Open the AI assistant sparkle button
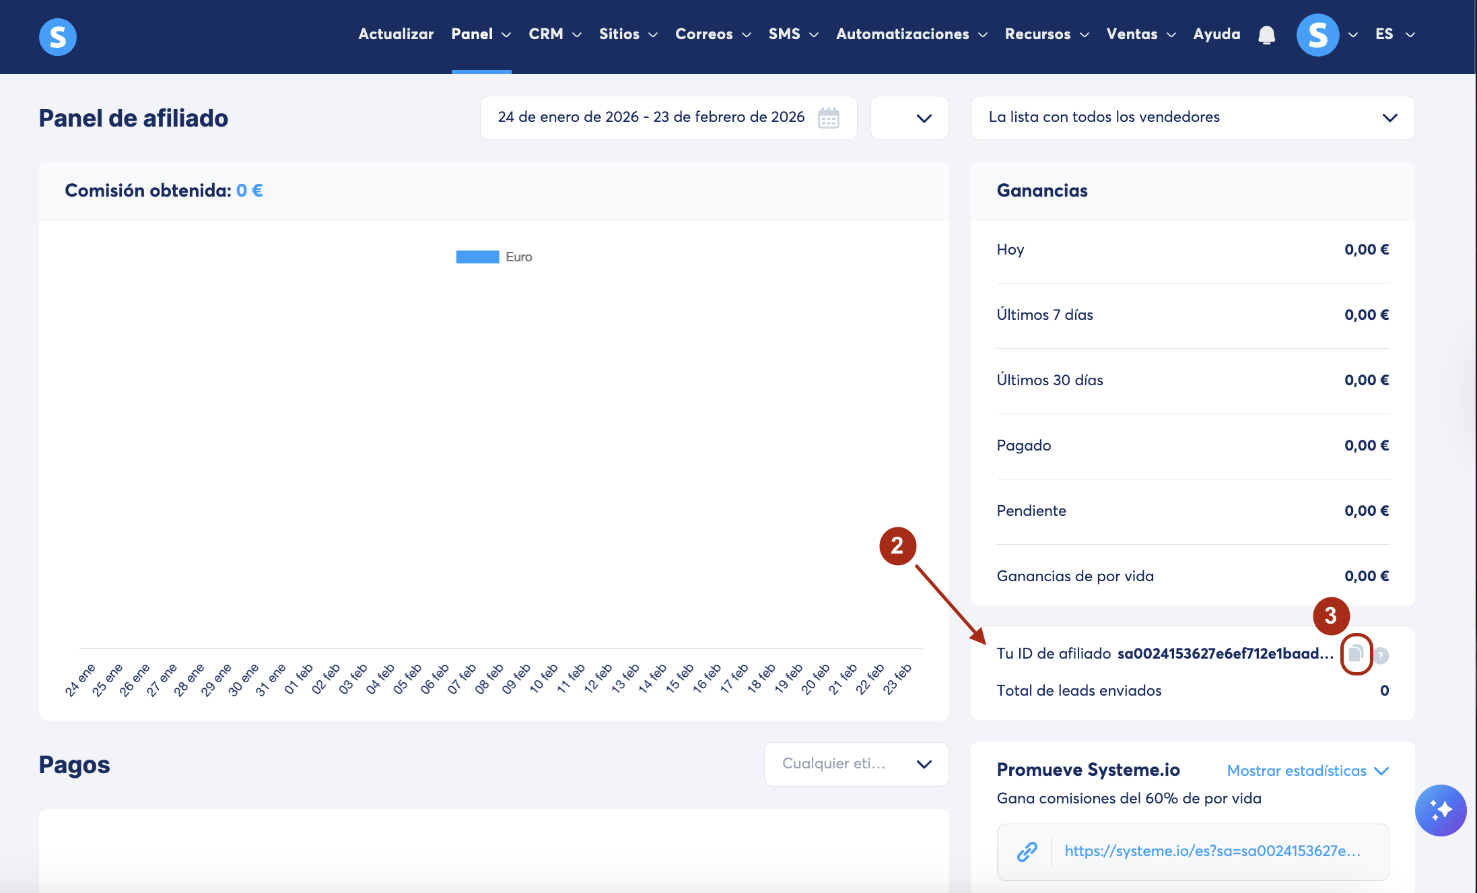This screenshot has width=1477, height=893. click(x=1440, y=809)
